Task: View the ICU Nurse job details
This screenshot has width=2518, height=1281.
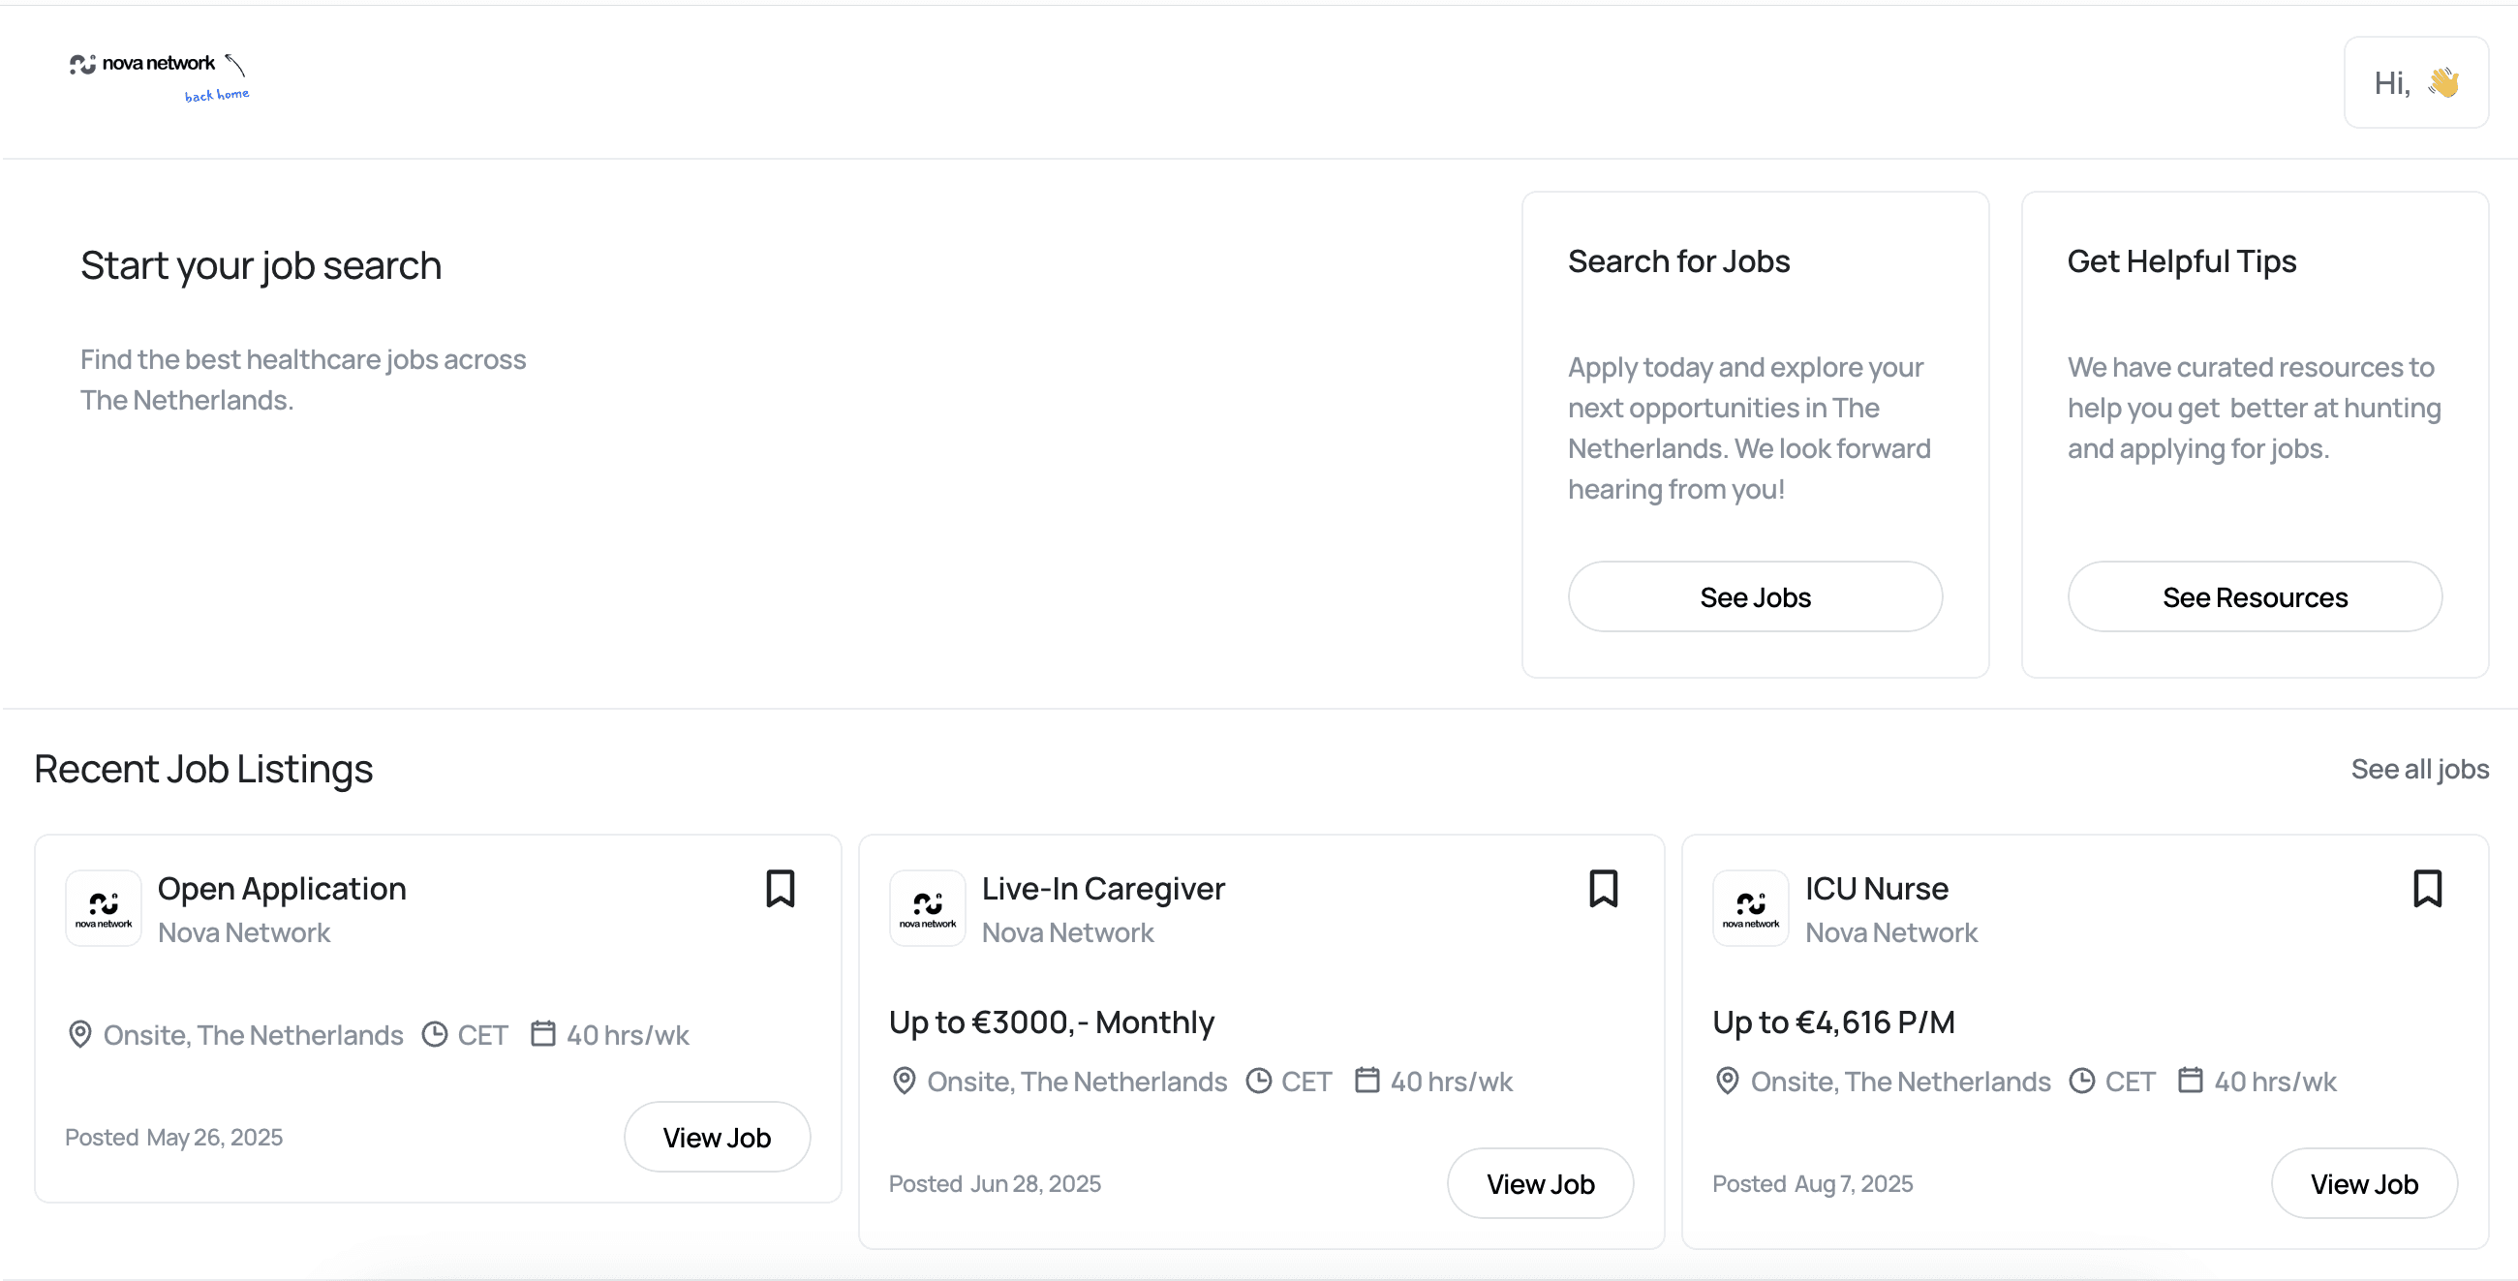Action: [x=2364, y=1183]
